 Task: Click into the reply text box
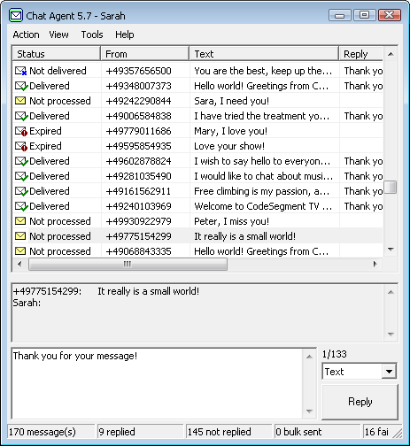click(x=157, y=383)
